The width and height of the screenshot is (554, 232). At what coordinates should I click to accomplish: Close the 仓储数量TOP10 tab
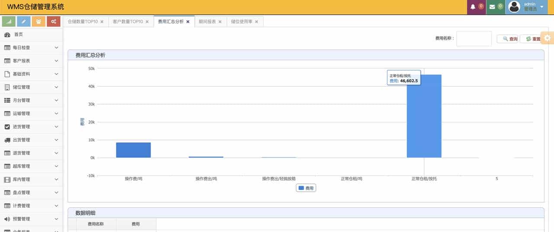click(x=102, y=22)
